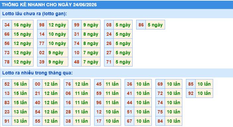Click number 76 in frequent list
The width and height of the screenshot is (233, 127).
point(68,84)
